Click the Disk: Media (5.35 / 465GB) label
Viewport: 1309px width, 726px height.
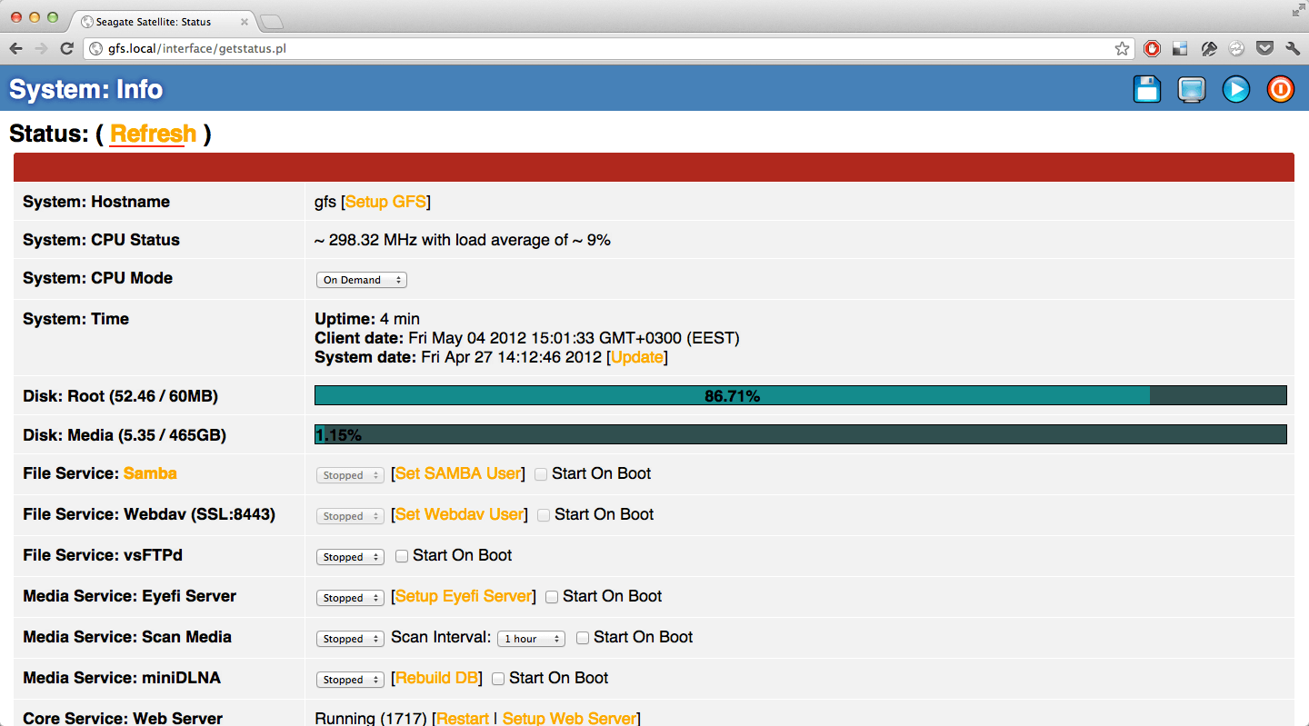tap(125, 435)
